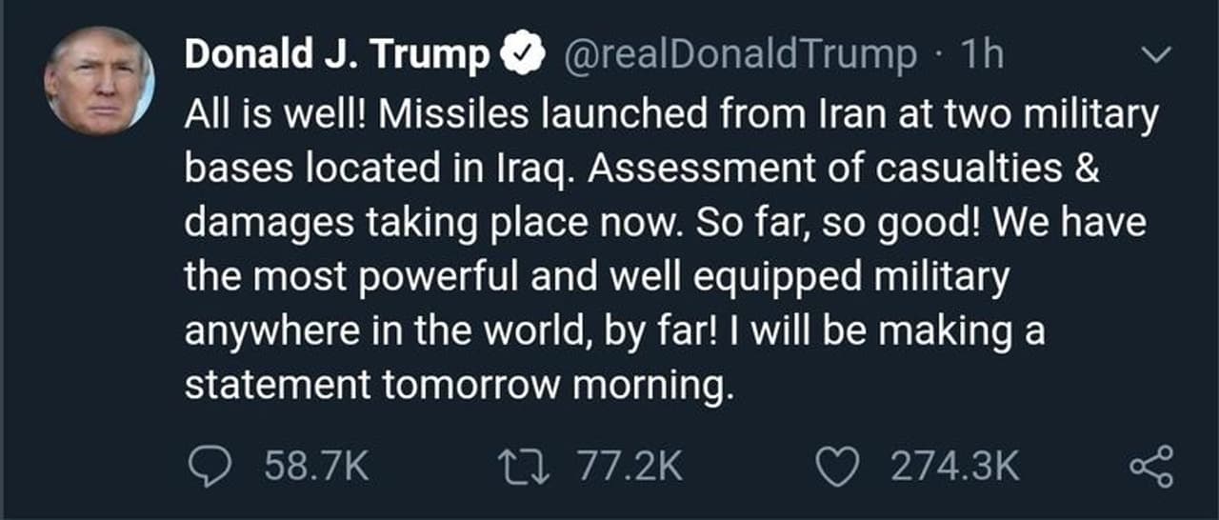Retweet using the arrows icon

[520, 467]
